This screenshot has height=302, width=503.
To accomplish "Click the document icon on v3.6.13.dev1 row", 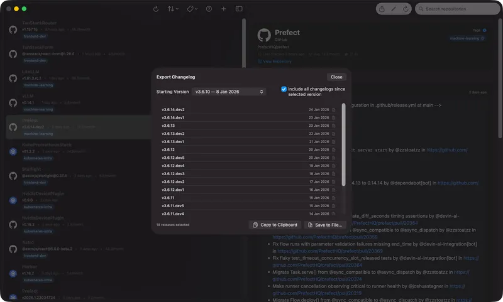I will pyautogui.click(x=334, y=142).
